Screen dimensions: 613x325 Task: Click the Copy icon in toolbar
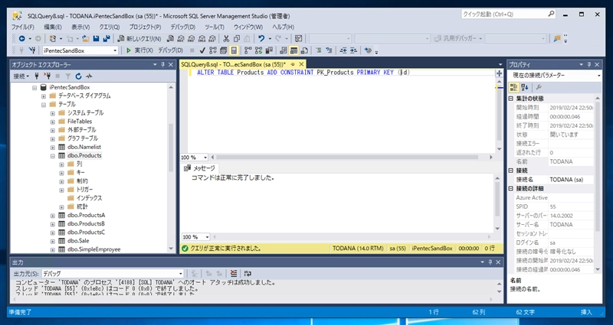coord(237,39)
